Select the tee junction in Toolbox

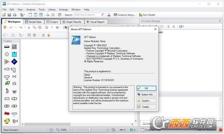pyautogui.click(x=7, y=77)
